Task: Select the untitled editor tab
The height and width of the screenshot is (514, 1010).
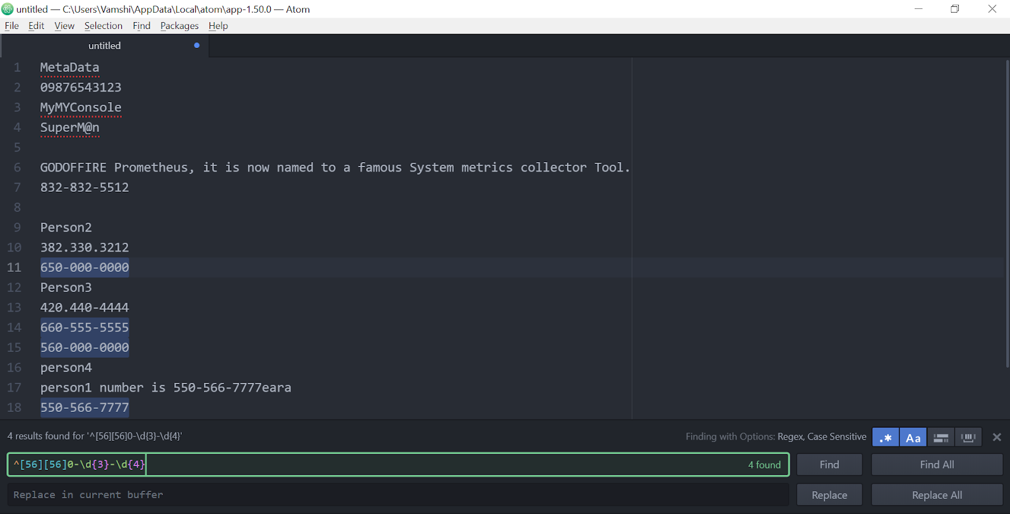Action: pos(105,45)
